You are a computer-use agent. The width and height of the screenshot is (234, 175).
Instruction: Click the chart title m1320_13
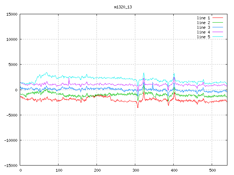(123, 7)
